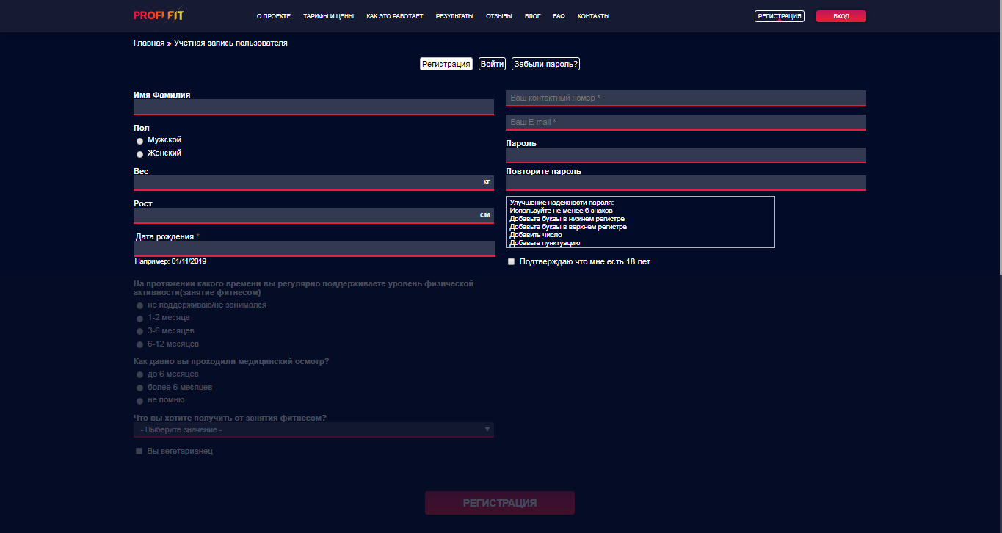The width and height of the screenshot is (1002, 533).
Task: Open the О ПРОЕКТЕ menu item
Action: click(274, 16)
